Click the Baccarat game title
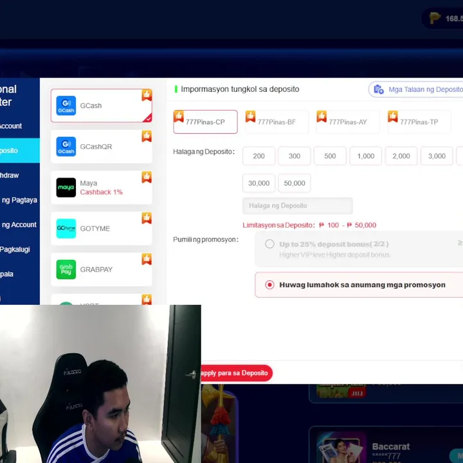Viewport: 463px width, 463px height. tap(391, 446)
